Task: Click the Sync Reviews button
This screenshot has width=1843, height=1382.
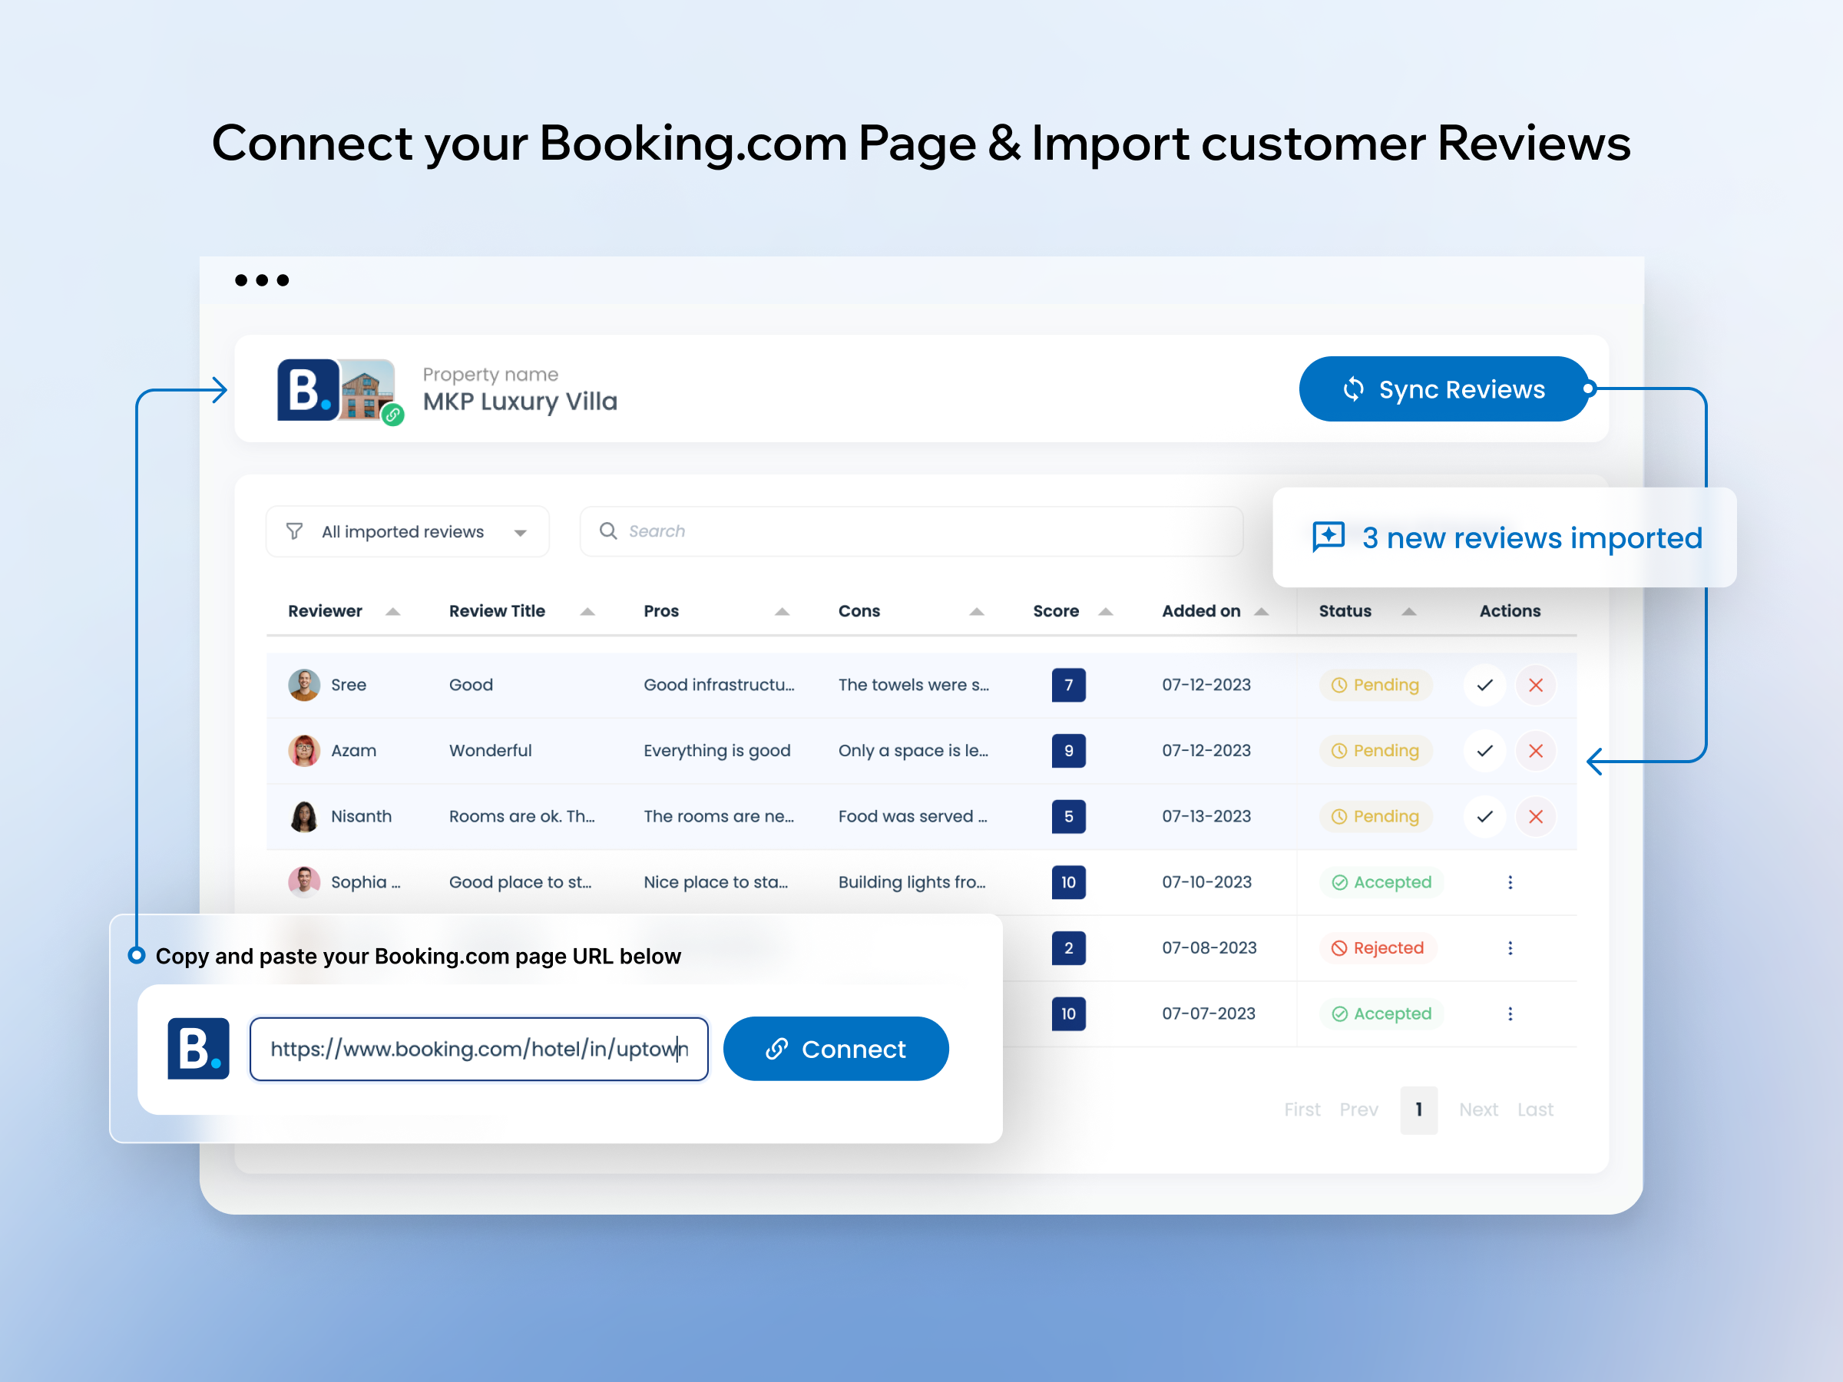Action: [1443, 389]
